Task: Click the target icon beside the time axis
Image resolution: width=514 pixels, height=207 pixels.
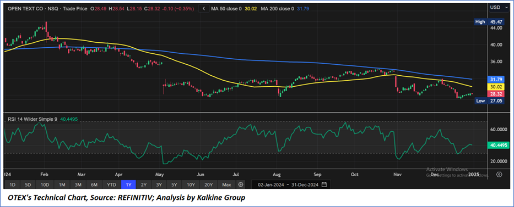Action: (499, 175)
